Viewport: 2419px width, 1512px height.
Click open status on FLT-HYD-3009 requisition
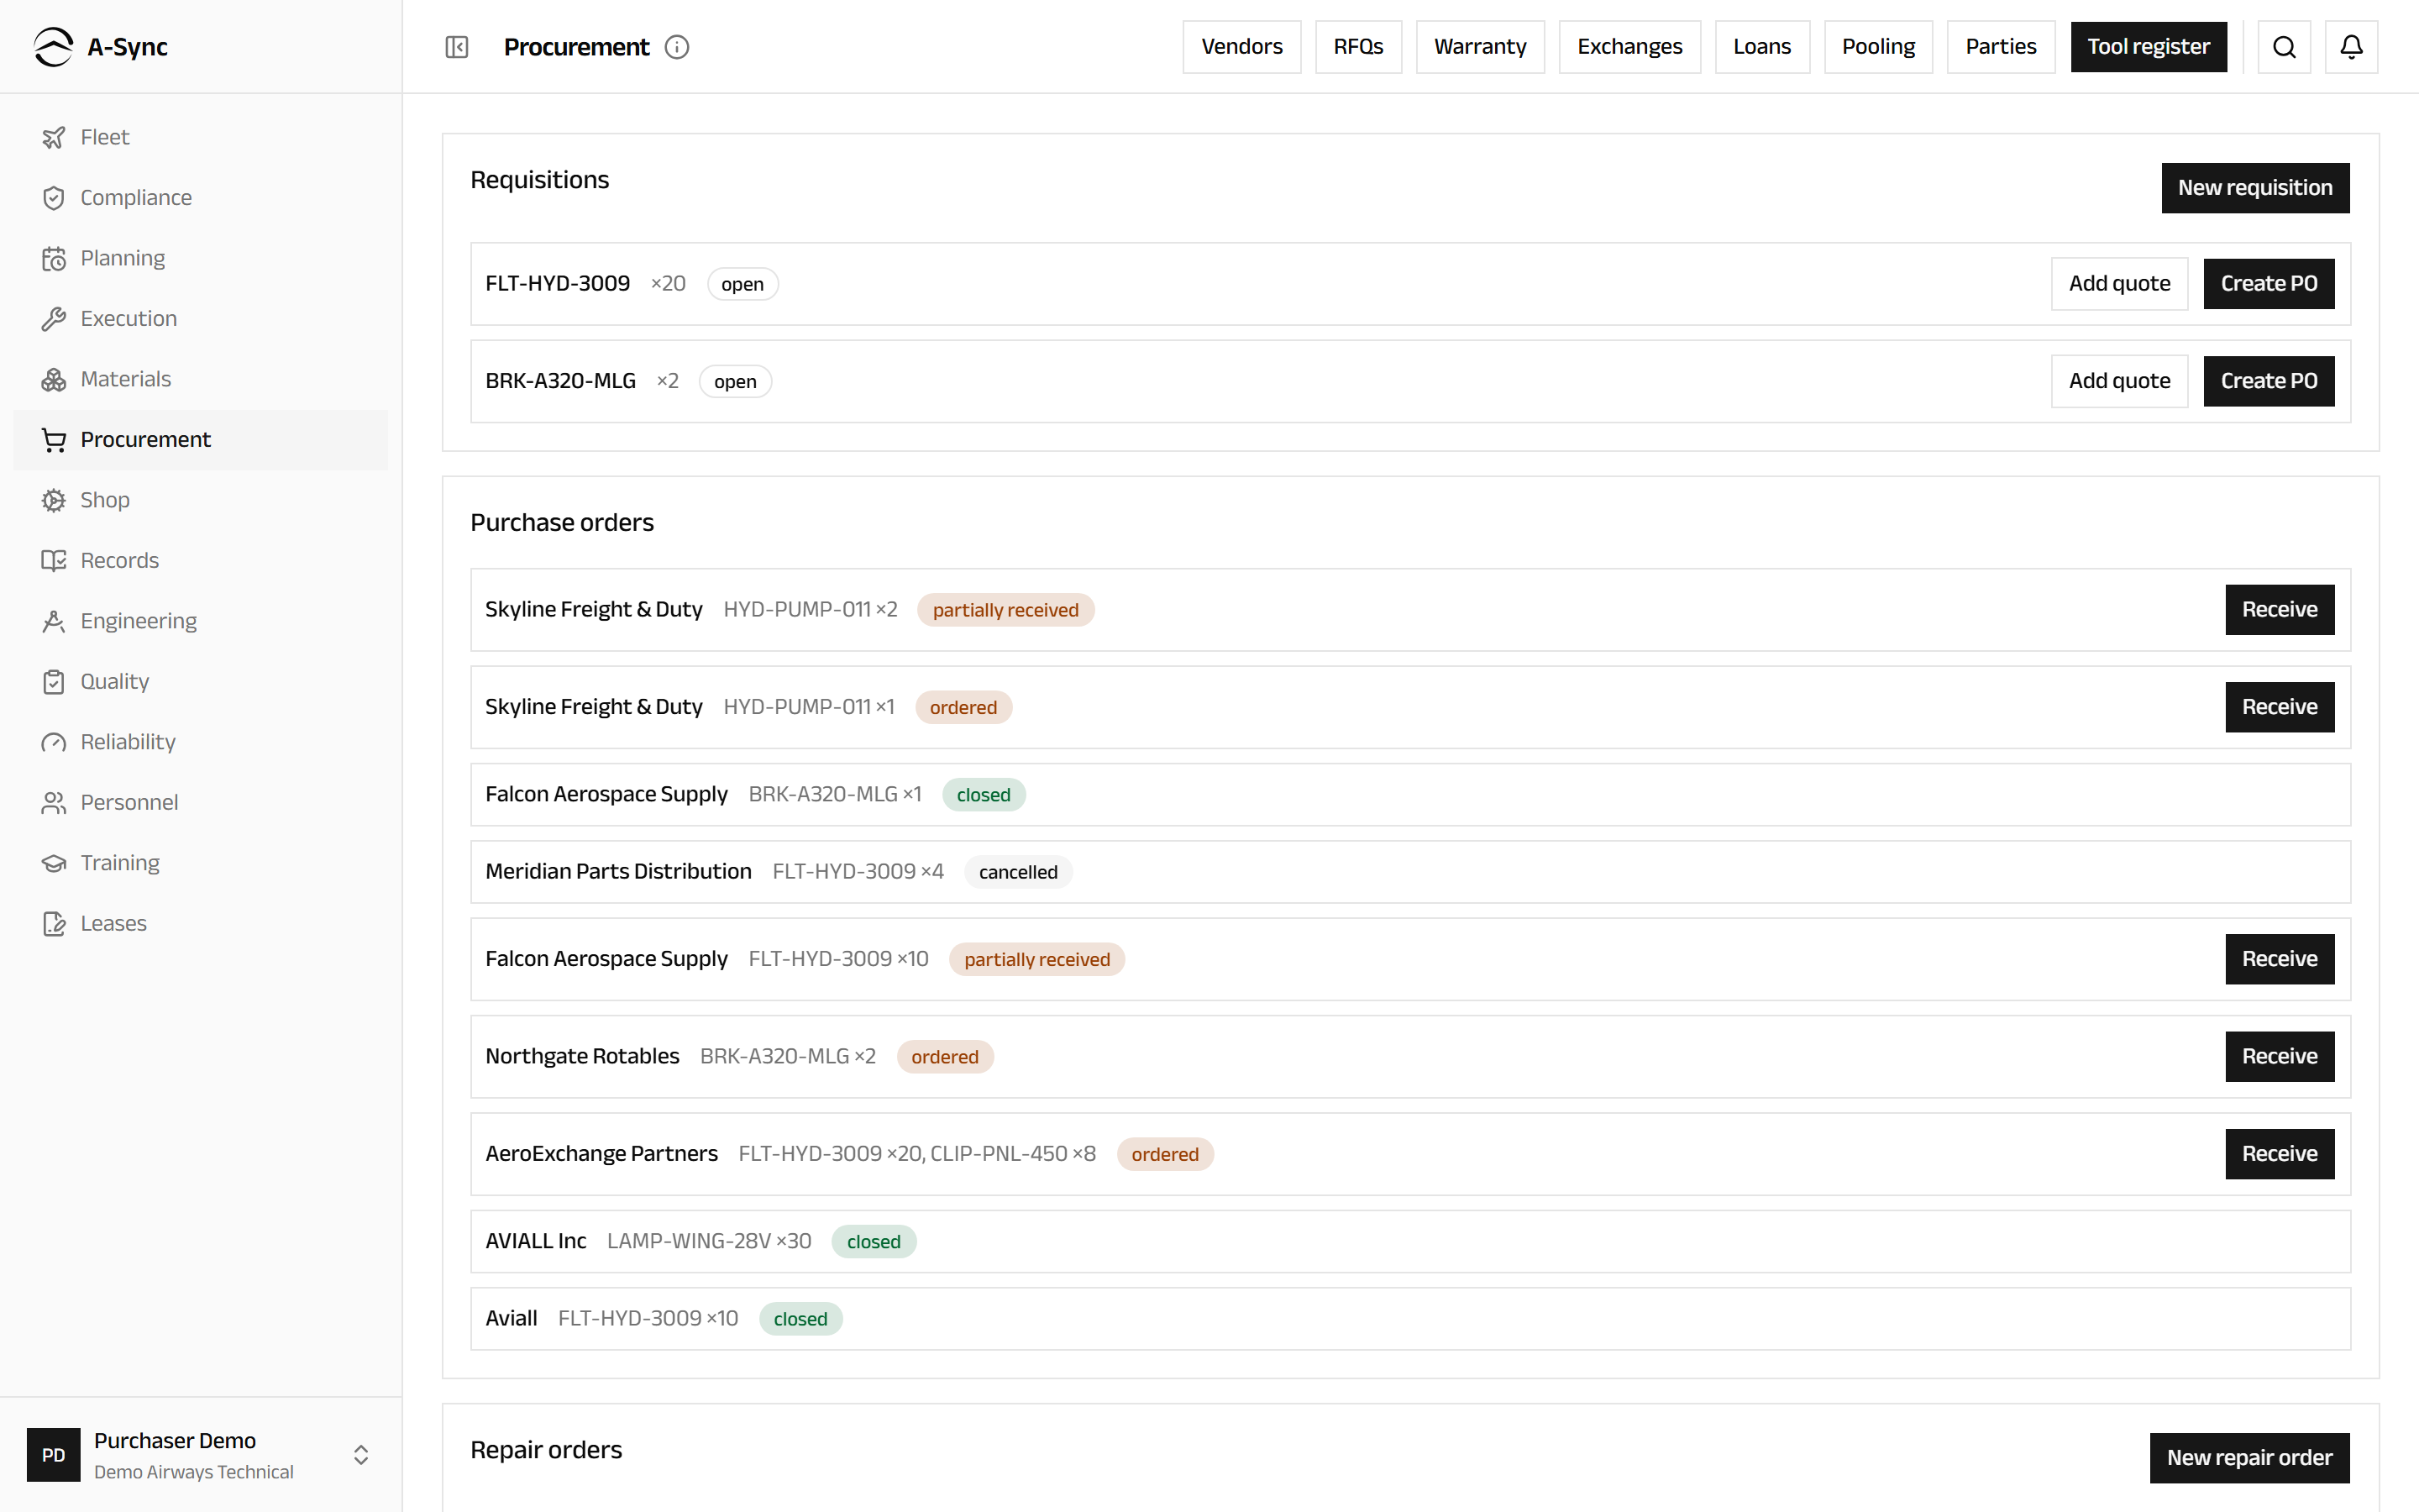(742, 284)
